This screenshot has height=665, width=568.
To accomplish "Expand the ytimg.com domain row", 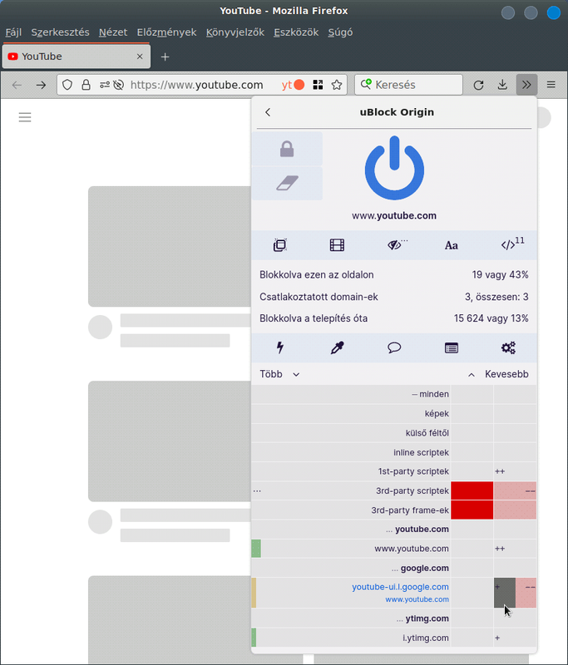I will [351, 618].
